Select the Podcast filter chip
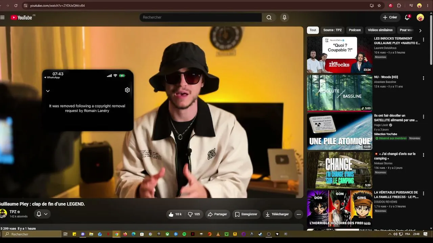The height and width of the screenshot is (243, 433). (355, 30)
